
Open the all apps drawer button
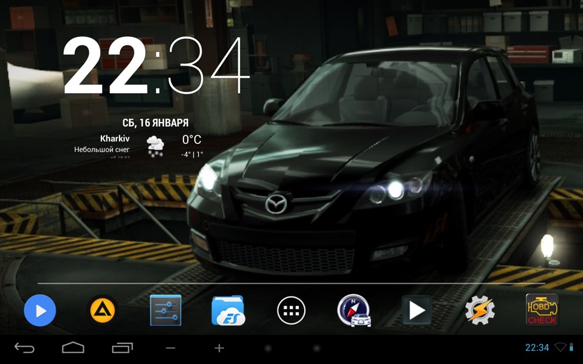click(291, 311)
